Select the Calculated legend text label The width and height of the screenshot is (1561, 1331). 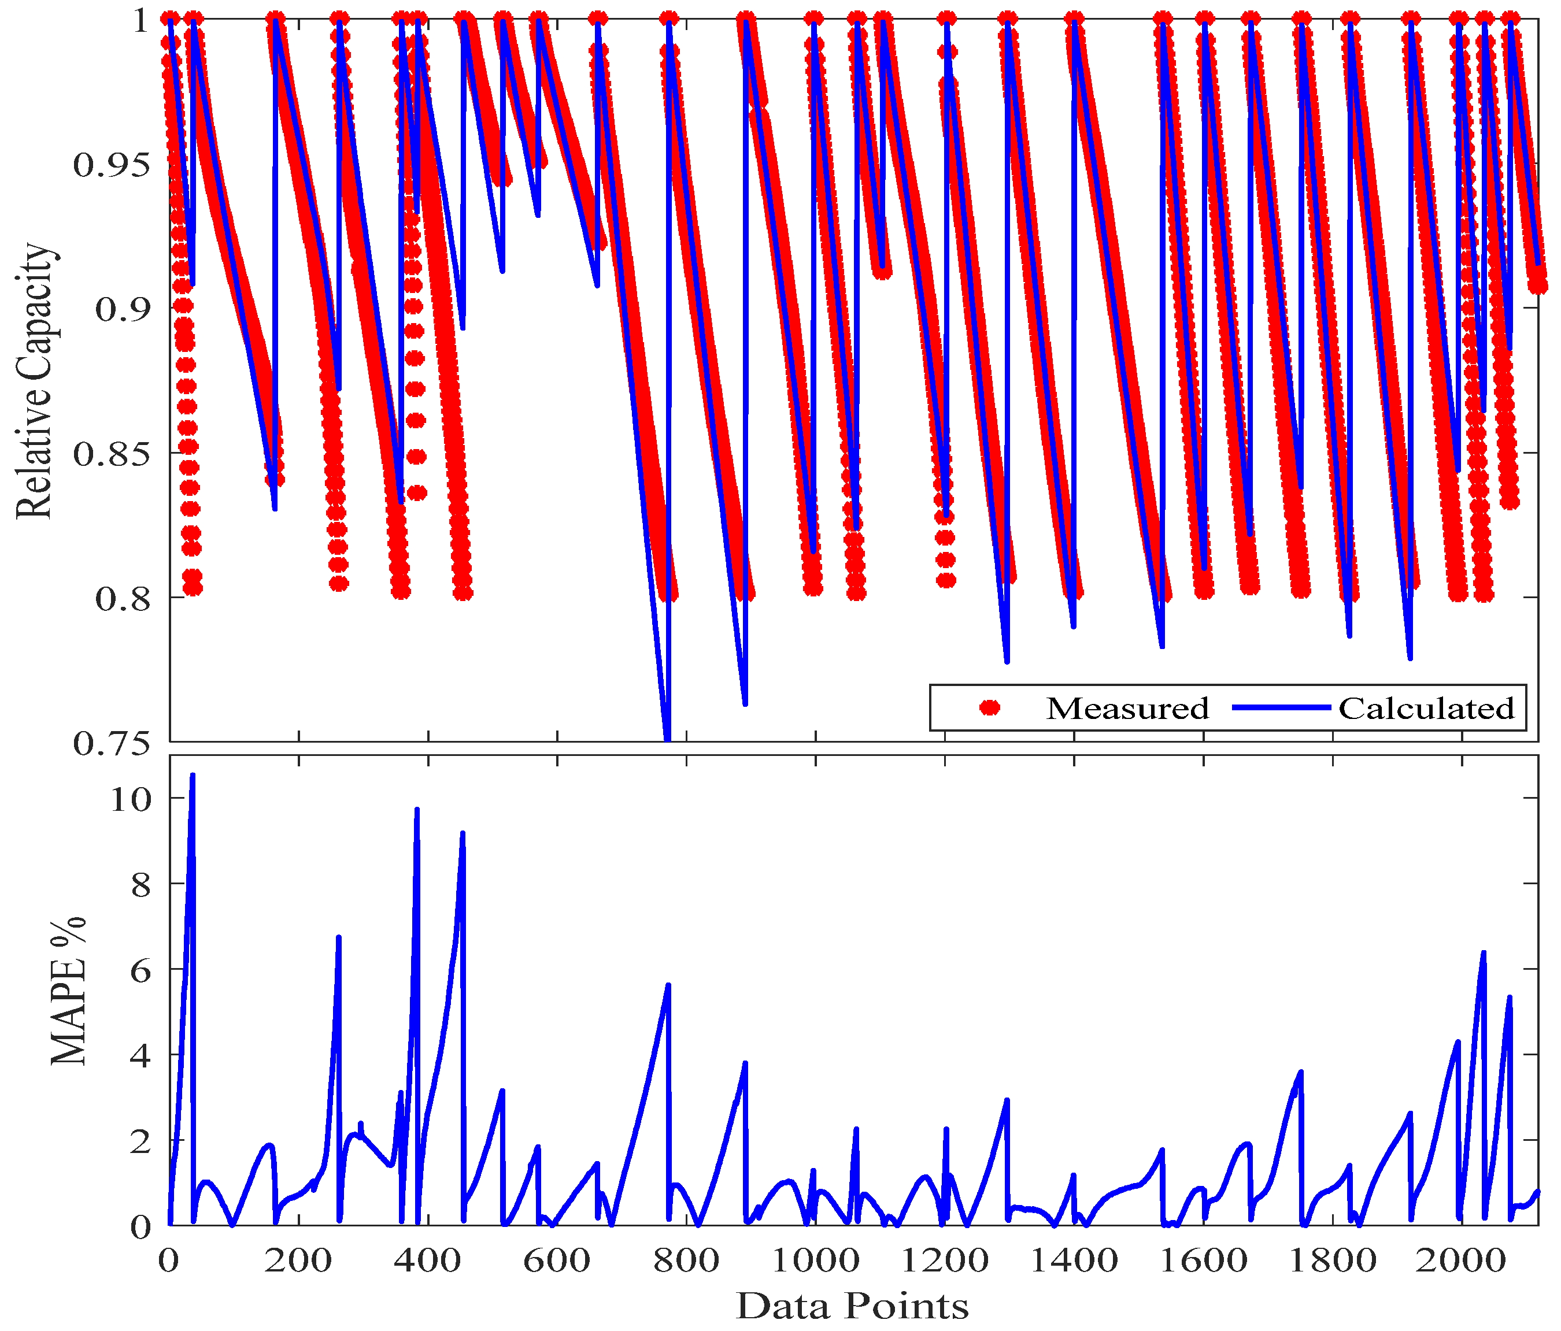tap(1426, 708)
